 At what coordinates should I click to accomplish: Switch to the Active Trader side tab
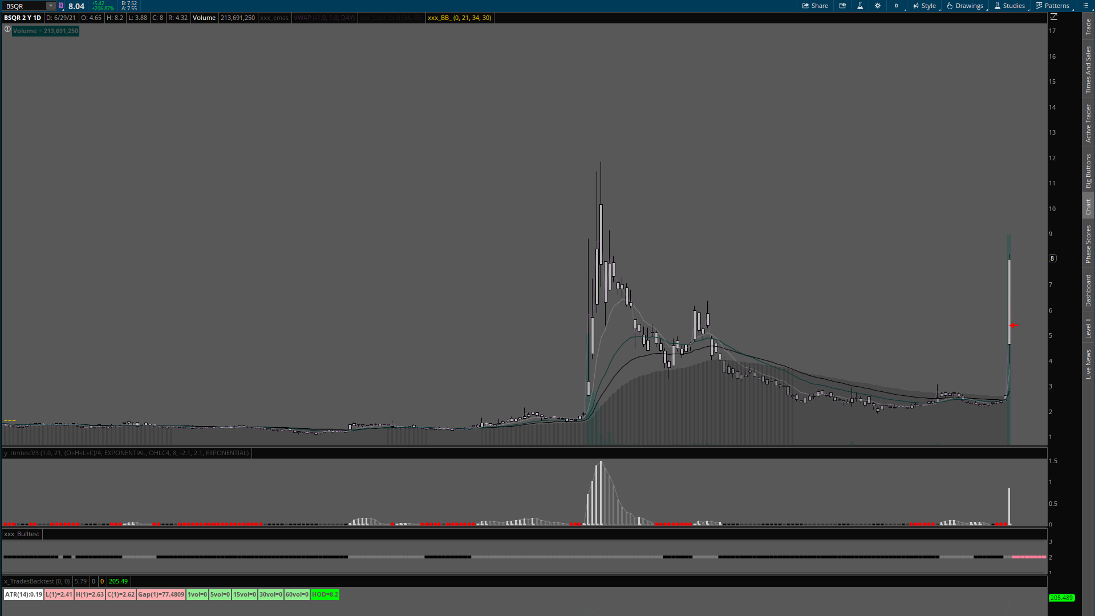pyautogui.click(x=1088, y=123)
